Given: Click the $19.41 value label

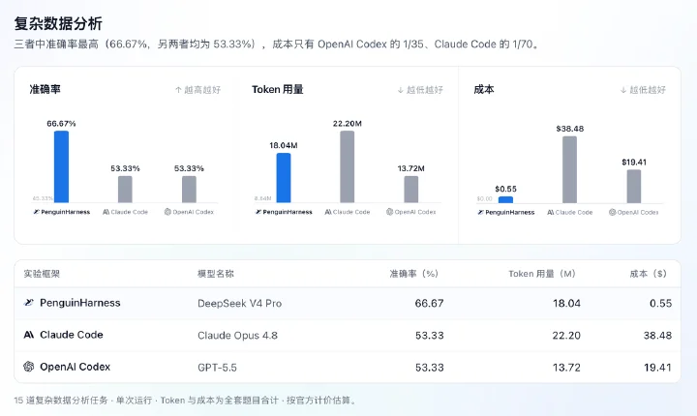Looking at the screenshot, I should tap(634, 163).
